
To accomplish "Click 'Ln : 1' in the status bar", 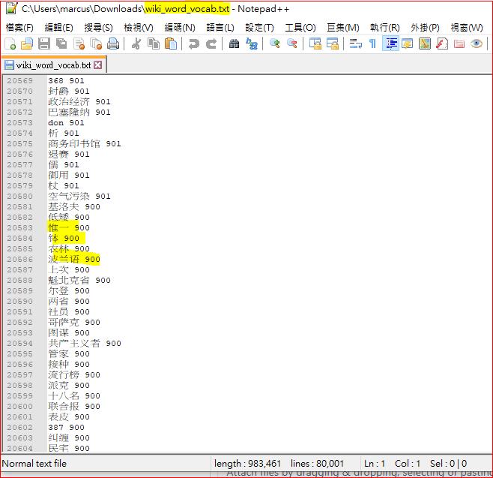I will (375, 464).
